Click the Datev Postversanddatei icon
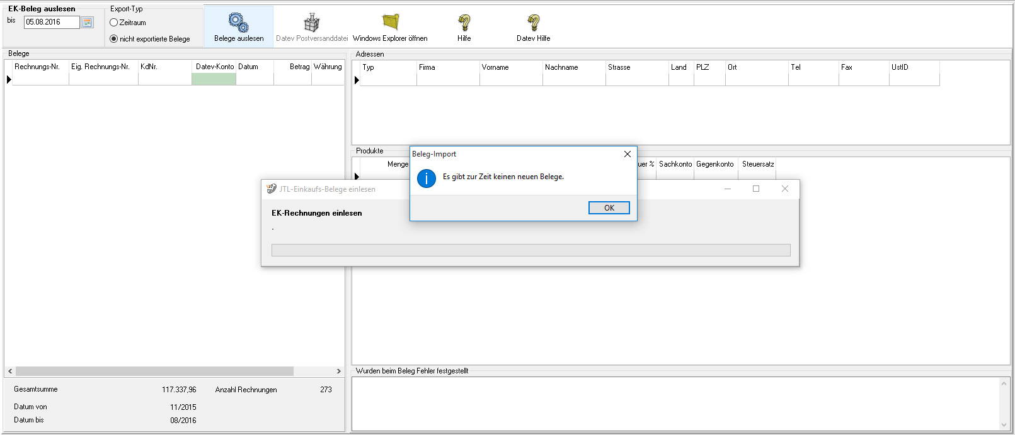 [312, 23]
